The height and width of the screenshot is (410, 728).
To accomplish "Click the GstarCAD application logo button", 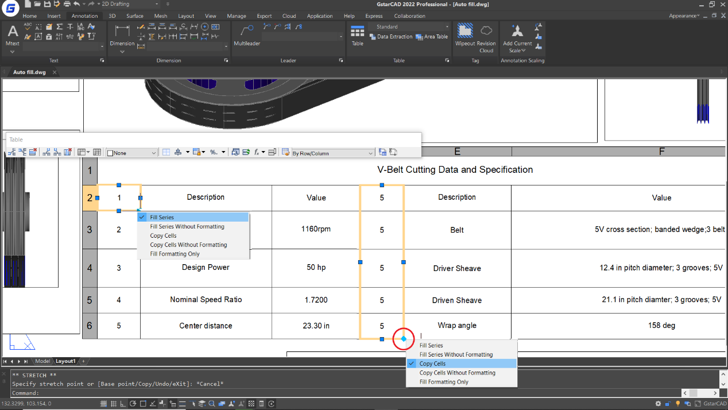I will coord(10,9).
